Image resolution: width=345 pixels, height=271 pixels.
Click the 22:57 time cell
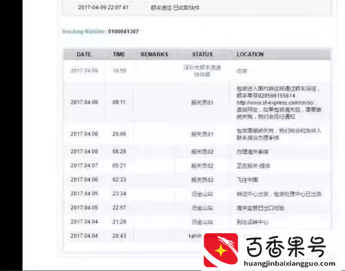pos(119,208)
